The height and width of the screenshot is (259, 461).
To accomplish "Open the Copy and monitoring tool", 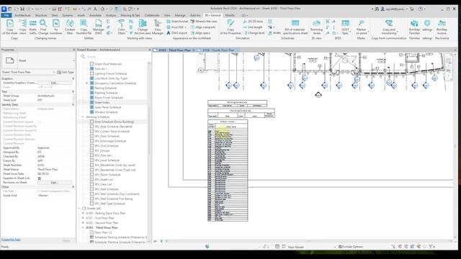I will (389, 27).
